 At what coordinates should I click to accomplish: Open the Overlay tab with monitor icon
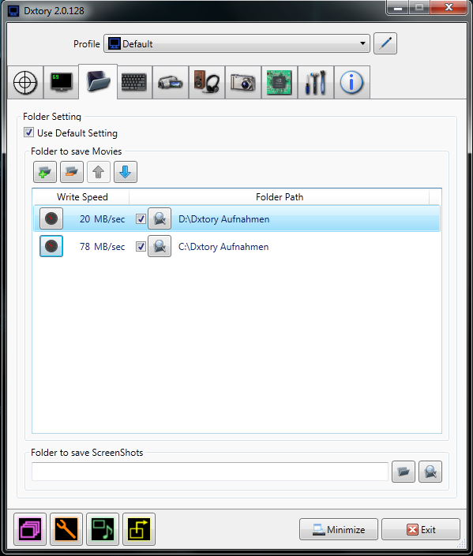click(61, 82)
